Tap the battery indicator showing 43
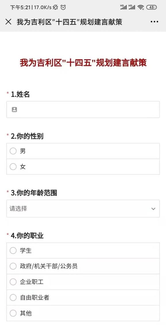 point(152,7)
